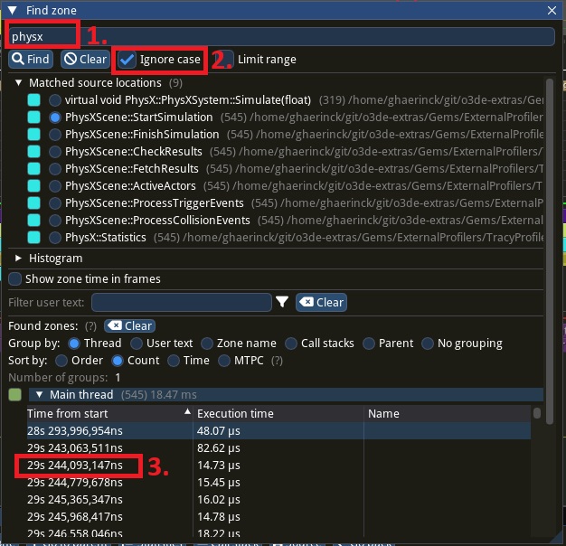Clear the filter user text
Image resolution: width=566 pixels, height=546 pixels.
(321, 303)
